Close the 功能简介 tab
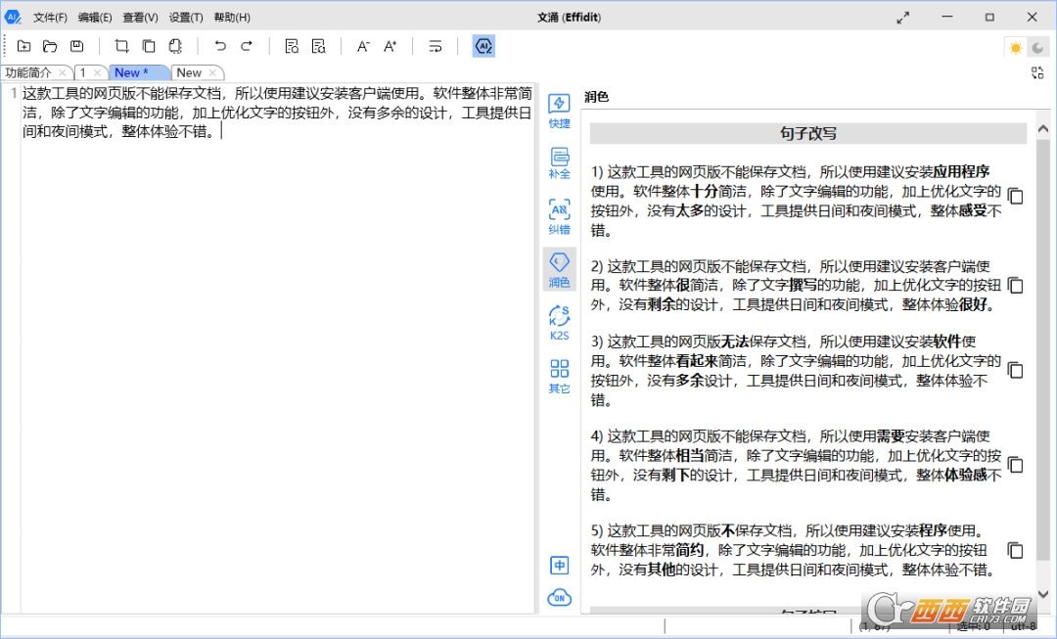 [x=63, y=72]
